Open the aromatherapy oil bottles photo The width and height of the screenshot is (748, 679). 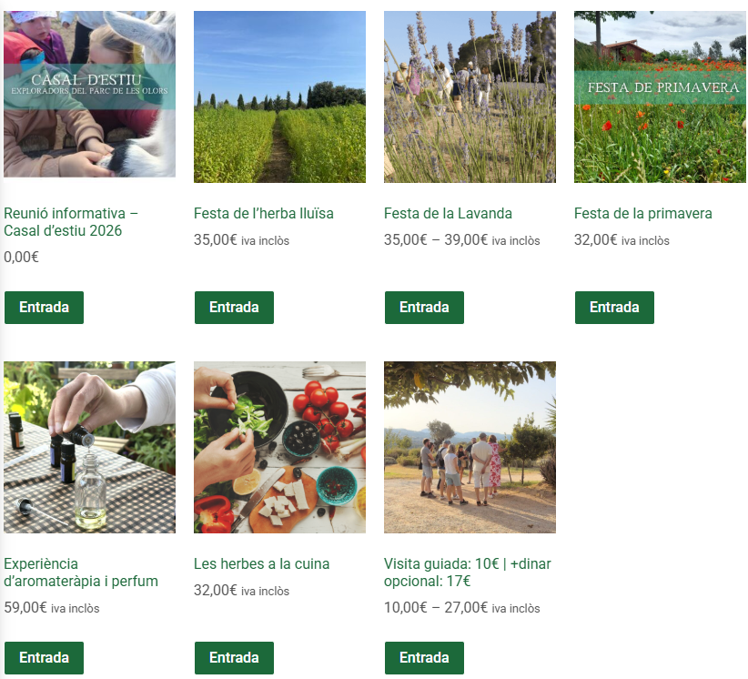click(89, 447)
